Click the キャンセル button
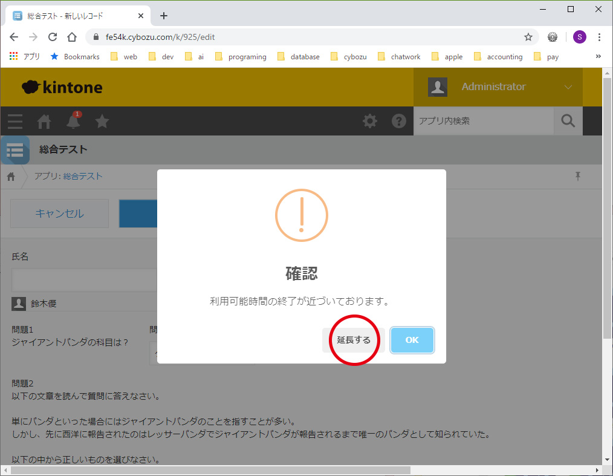The width and height of the screenshot is (613, 476). [59, 214]
